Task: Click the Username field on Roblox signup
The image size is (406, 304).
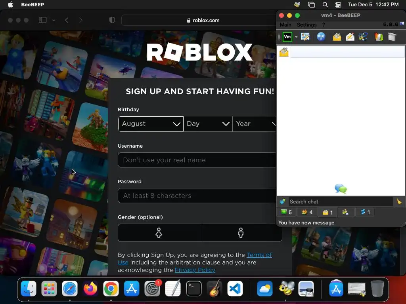Action: pos(197,160)
